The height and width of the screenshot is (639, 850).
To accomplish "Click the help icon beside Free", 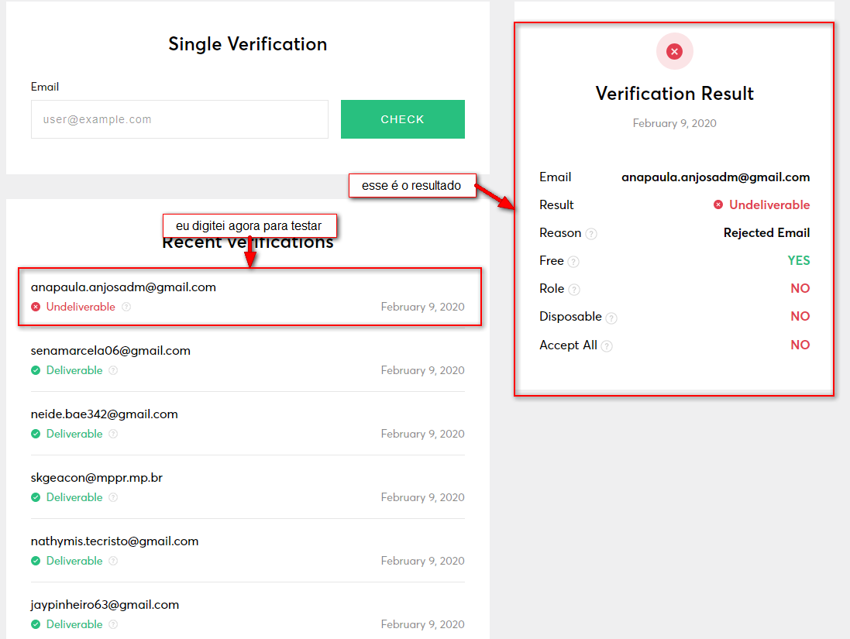I will 573,262.
